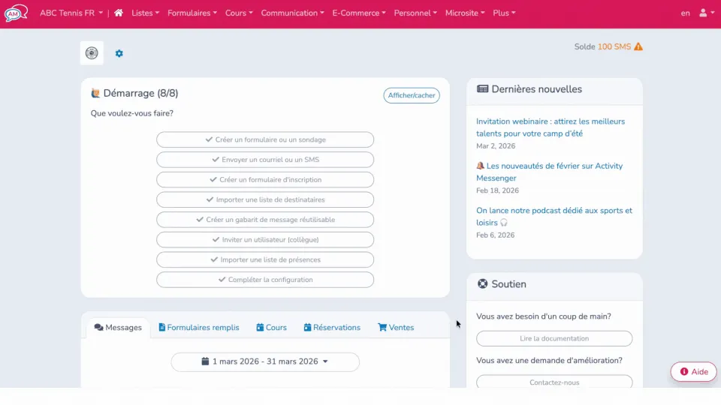Click the calendar icon in date range

coord(205,361)
